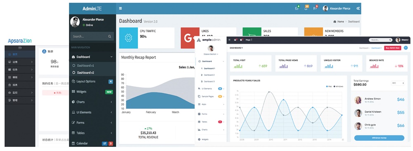Image resolution: width=413 pixels, height=151 pixels.
Task: Click the Withdraw money button
Action: tap(379, 138)
